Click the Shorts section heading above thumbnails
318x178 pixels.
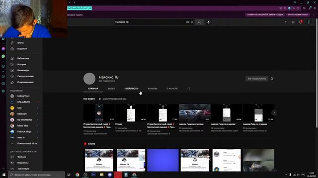tap(91, 144)
